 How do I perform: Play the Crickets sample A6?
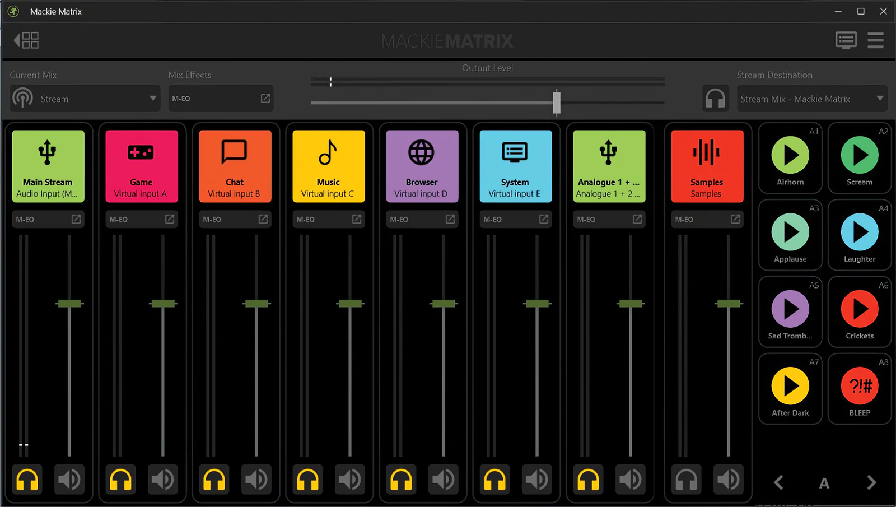[x=860, y=309]
